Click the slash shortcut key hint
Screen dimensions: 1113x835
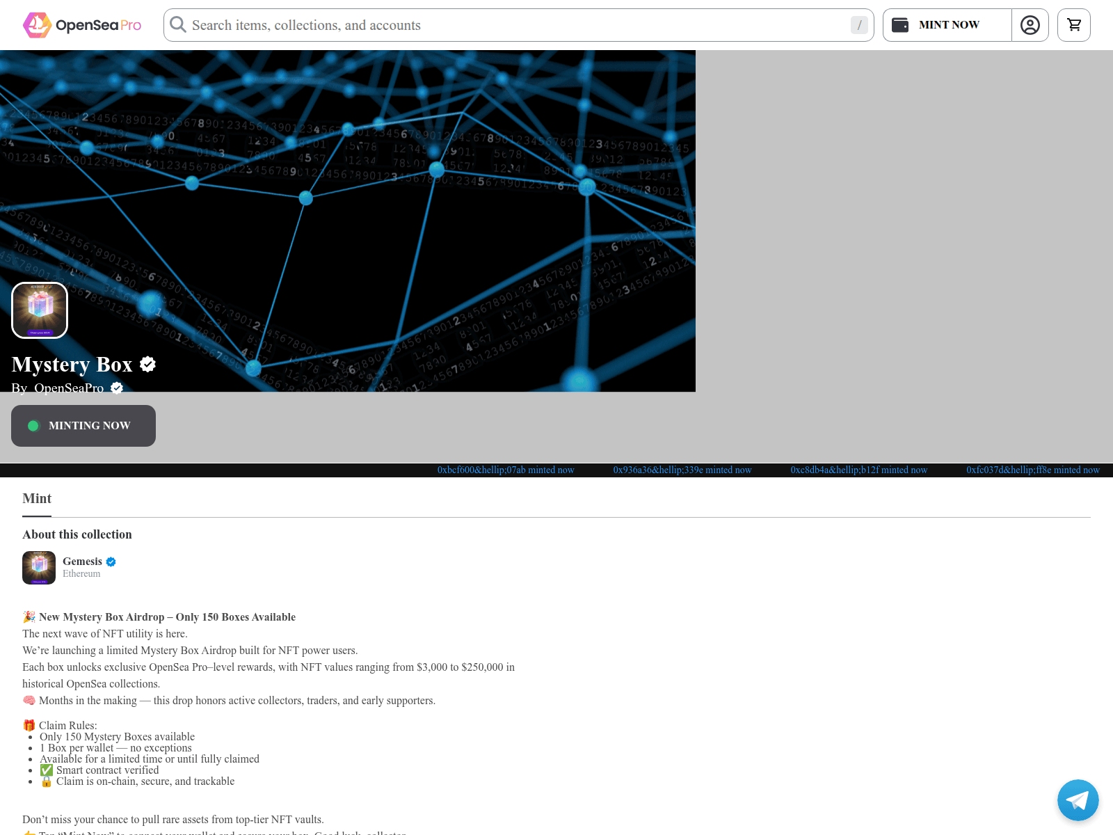point(859,25)
